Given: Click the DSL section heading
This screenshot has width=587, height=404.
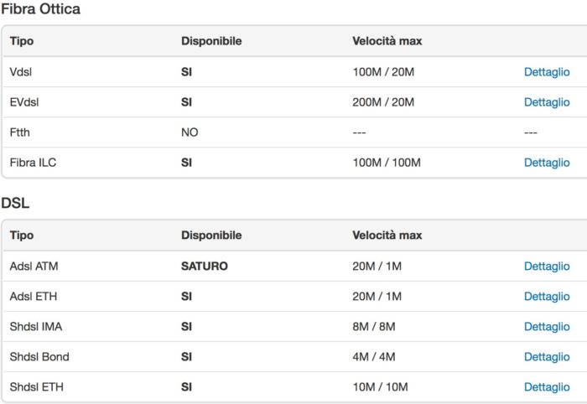Looking at the screenshot, I should pos(15,203).
